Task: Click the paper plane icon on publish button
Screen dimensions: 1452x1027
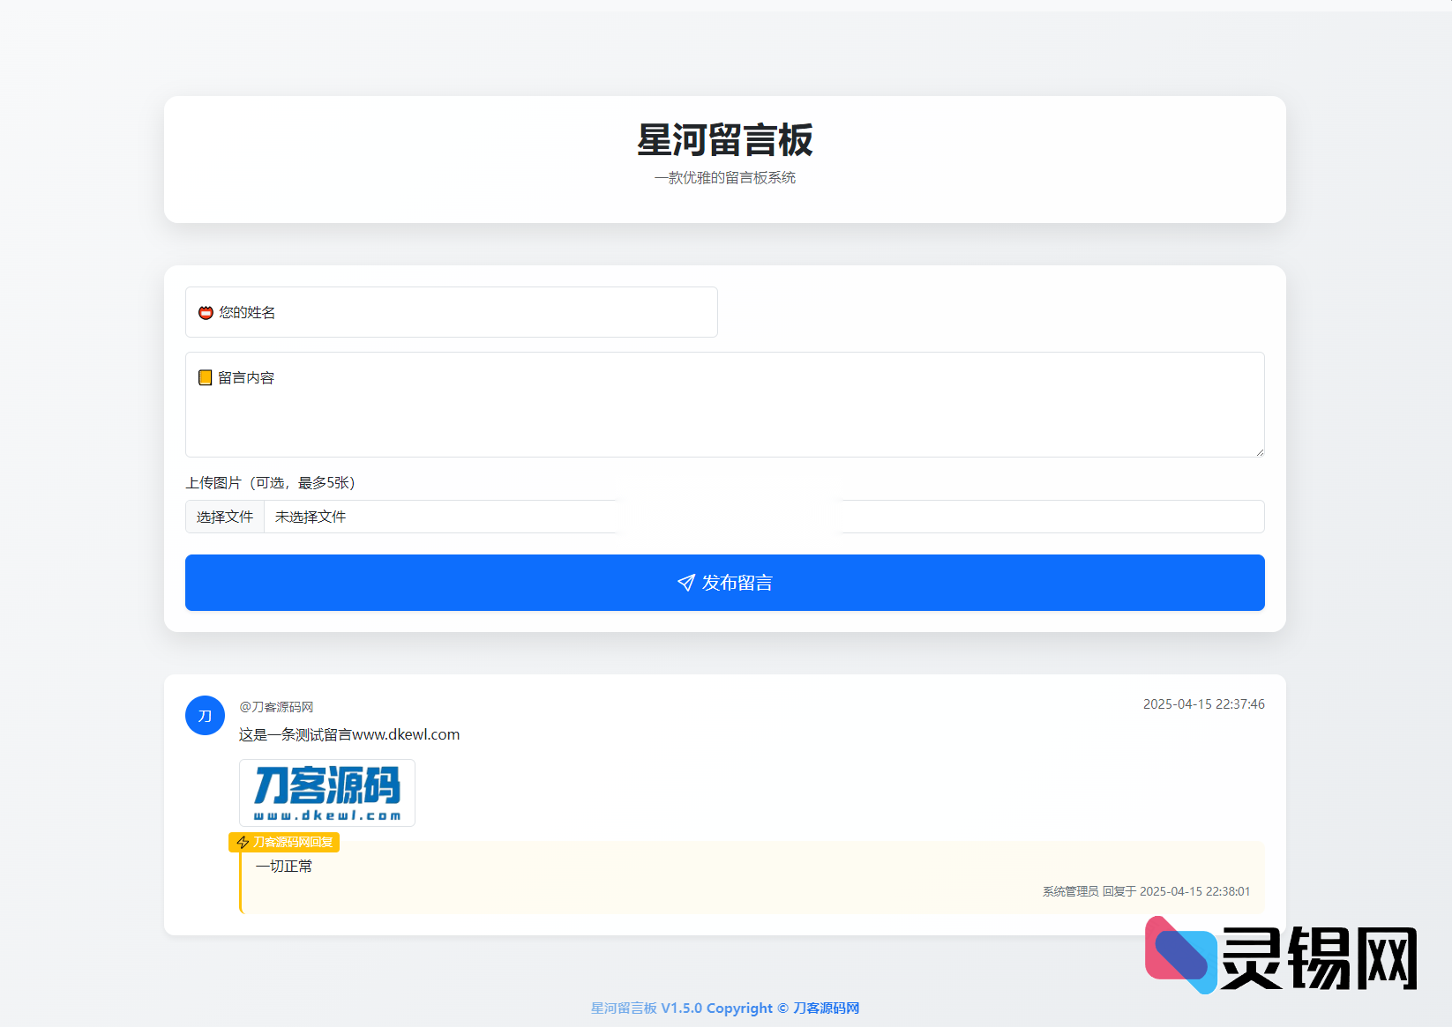Action: 686,583
